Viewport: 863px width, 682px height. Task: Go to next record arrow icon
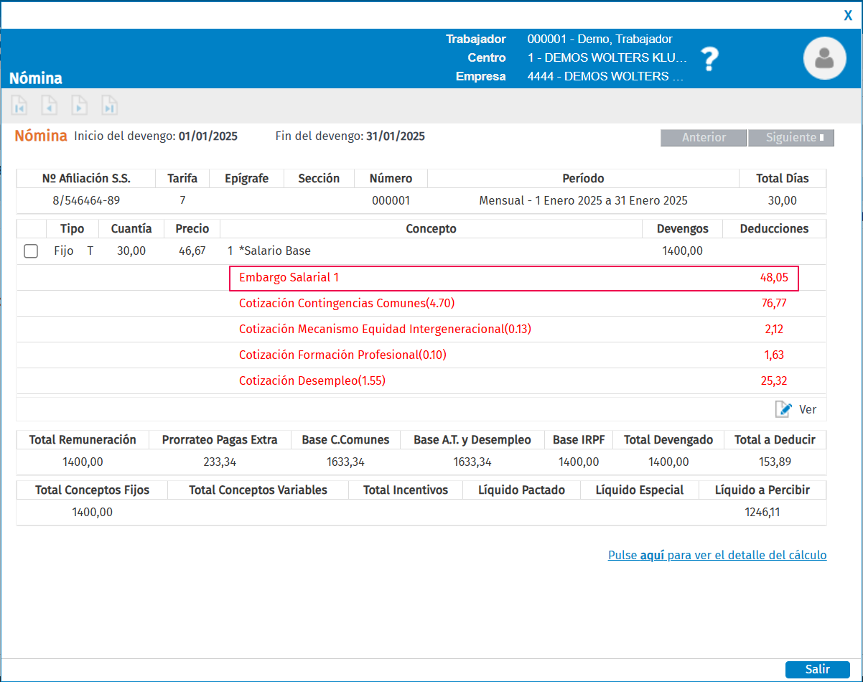click(79, 106)
